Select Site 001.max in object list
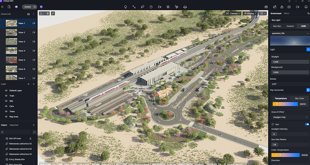 click(15, 138)
